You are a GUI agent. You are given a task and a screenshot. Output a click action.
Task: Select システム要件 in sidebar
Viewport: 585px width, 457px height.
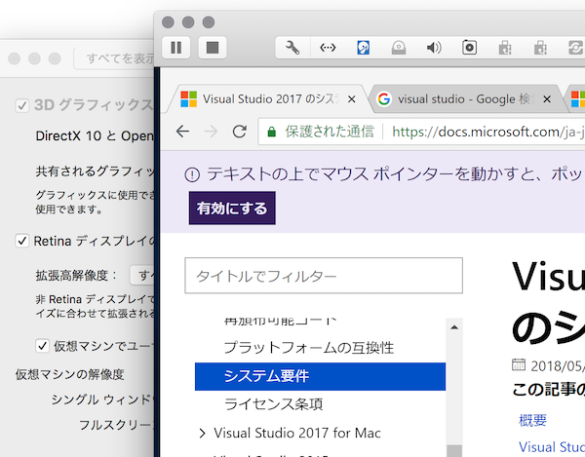click(x=320, y=376)
